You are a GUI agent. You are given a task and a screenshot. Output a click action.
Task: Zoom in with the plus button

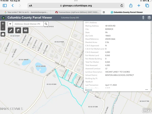[3, 24]
